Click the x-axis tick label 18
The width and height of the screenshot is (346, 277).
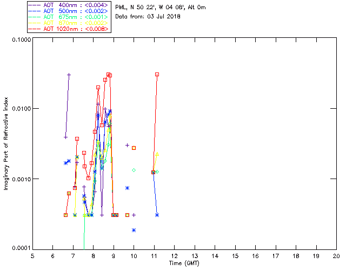(296, 256)
